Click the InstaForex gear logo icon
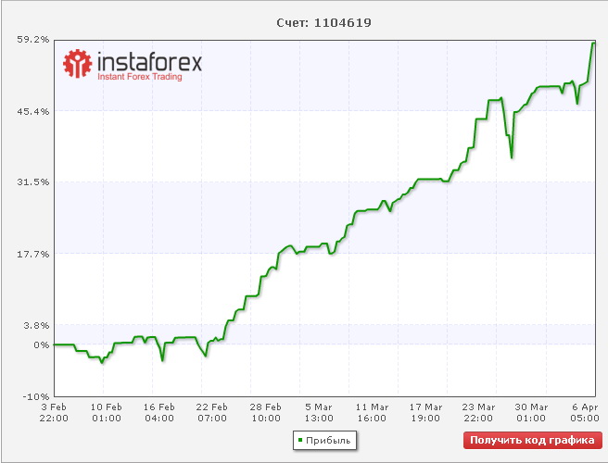608x463 pixels. (78, 64)
